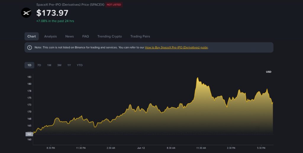Select the 1Y chart range
The width and height of the screenshot is (303, 153).
coord(69,65)
